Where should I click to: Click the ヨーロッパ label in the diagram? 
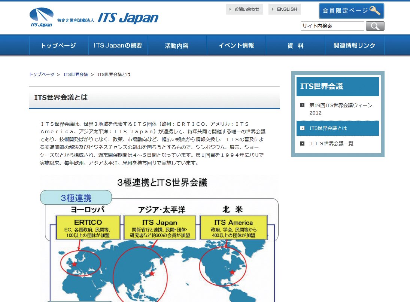[x=88, y=209]
